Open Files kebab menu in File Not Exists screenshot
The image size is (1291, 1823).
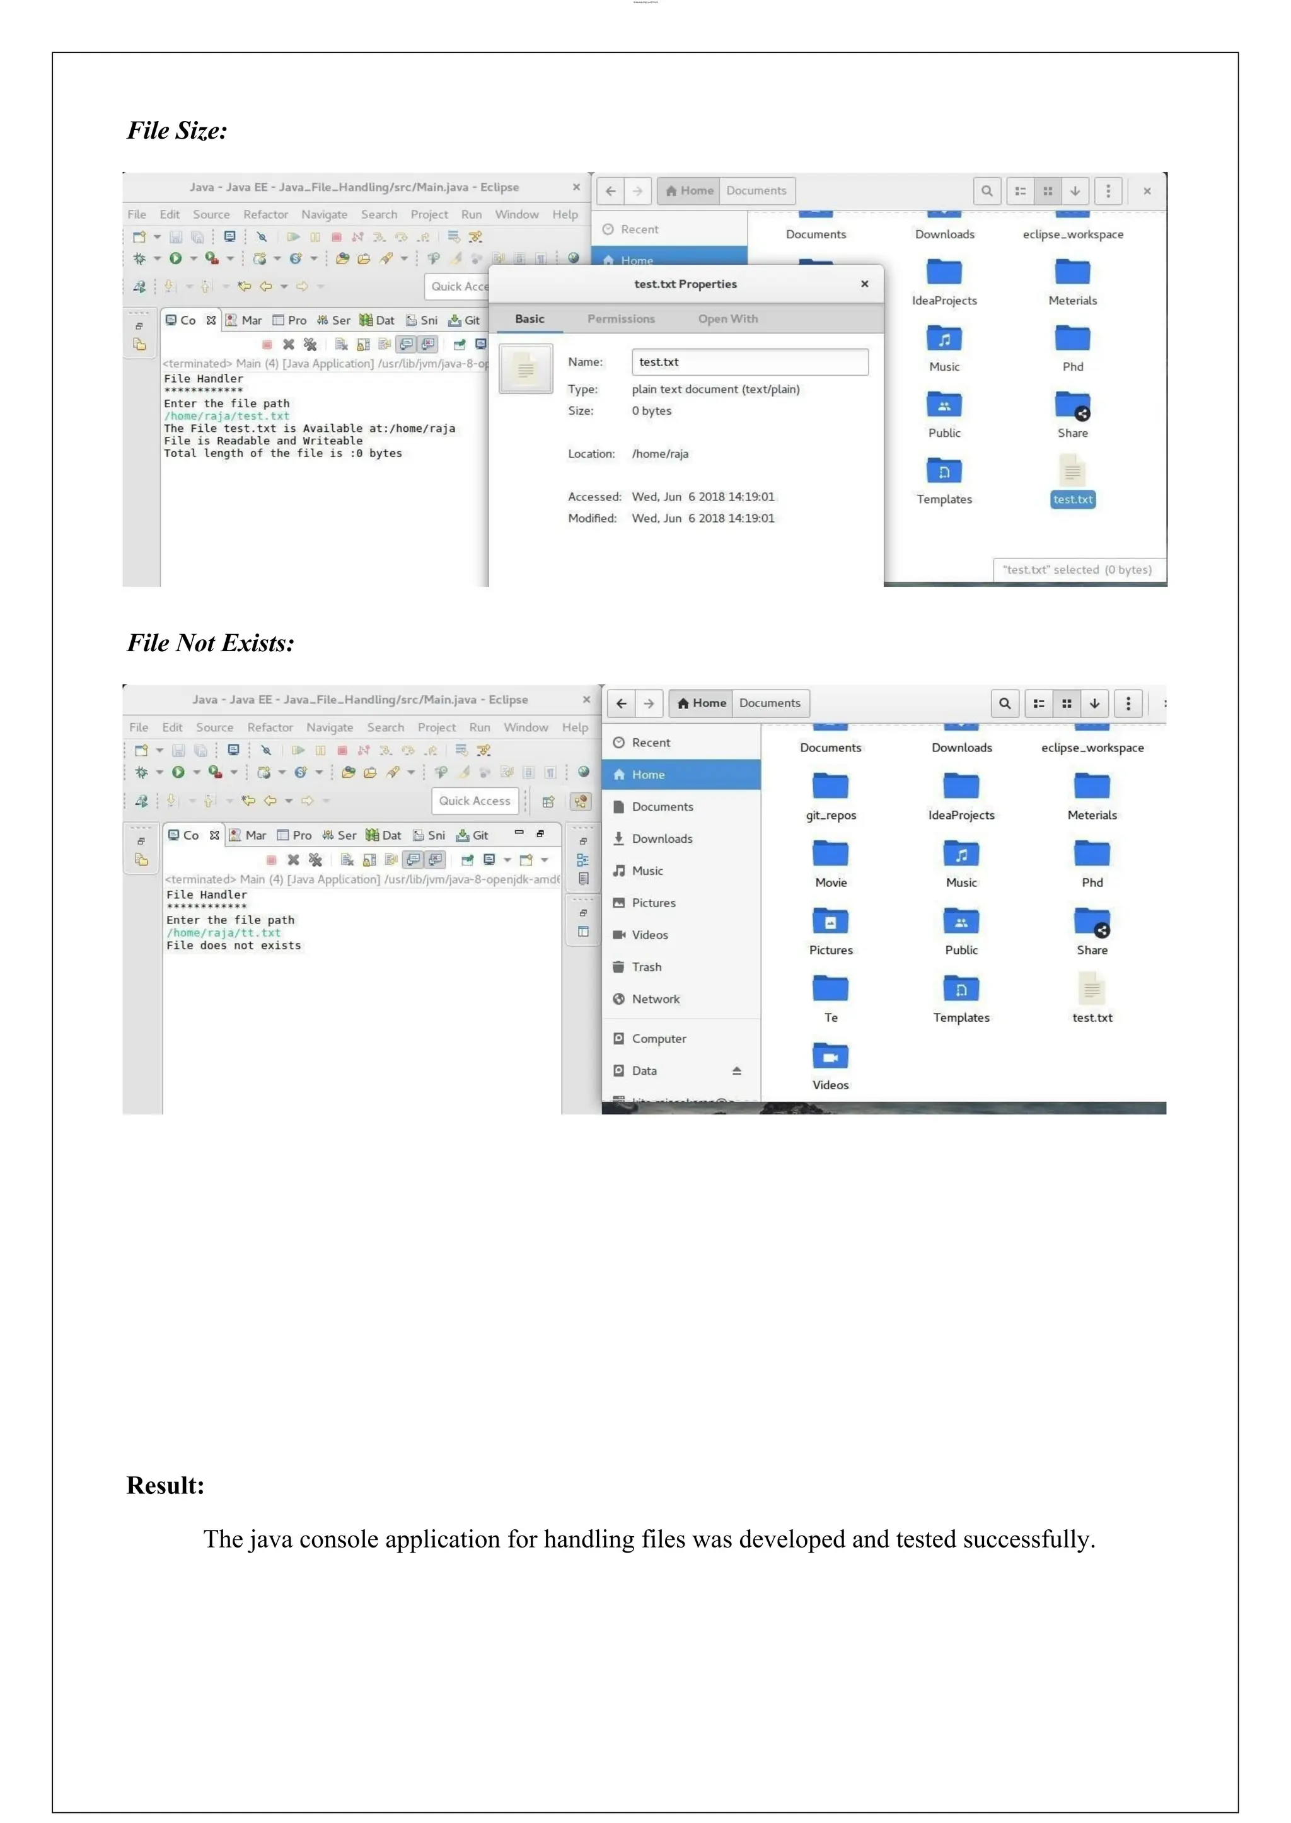point(1128,703)
